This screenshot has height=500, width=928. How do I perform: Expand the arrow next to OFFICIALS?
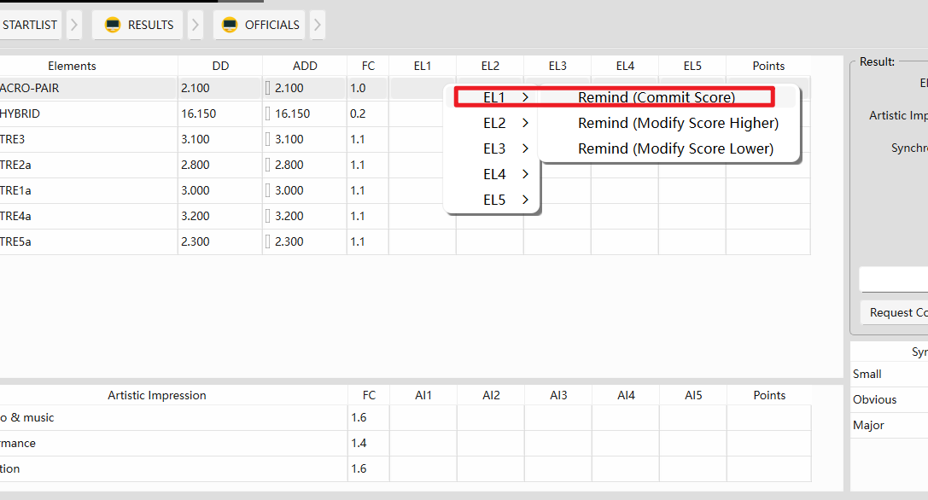coord(318,25)
